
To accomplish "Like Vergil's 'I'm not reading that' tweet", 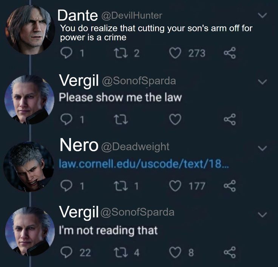I will pyautogui.click(x=175, y=252).
